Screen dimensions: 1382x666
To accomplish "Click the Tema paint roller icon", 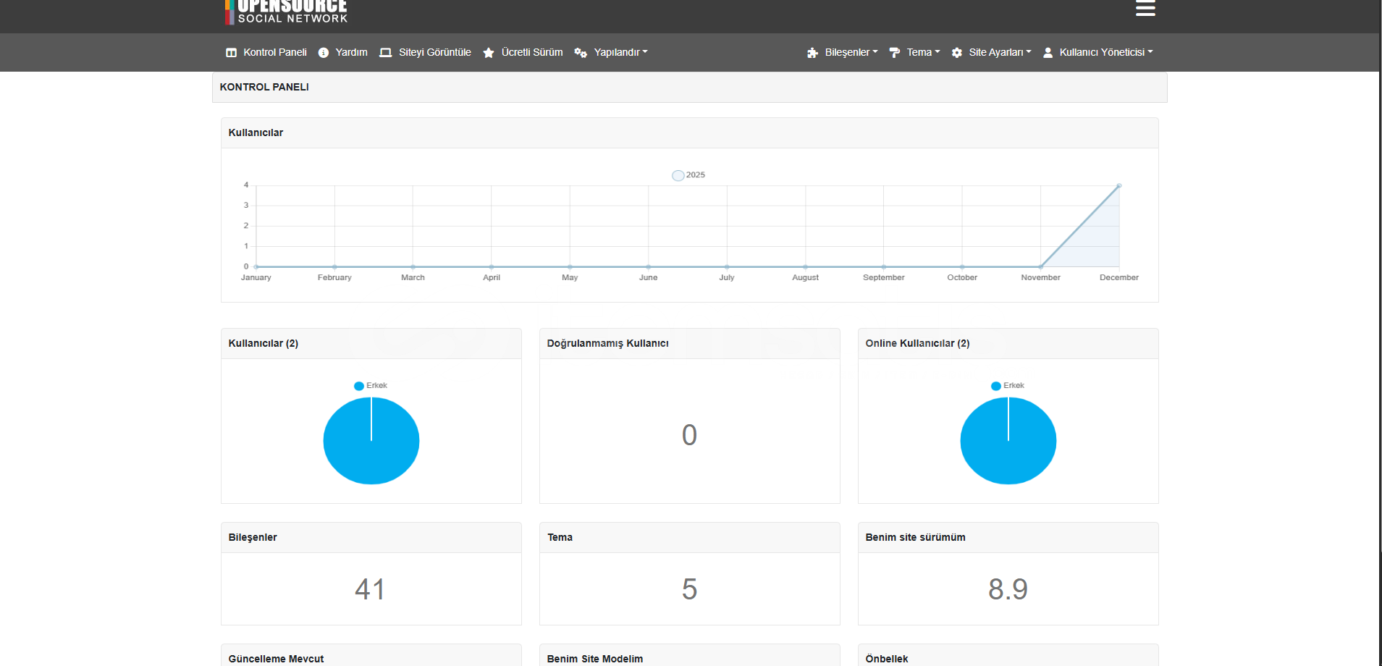I will tap(895, 53).
